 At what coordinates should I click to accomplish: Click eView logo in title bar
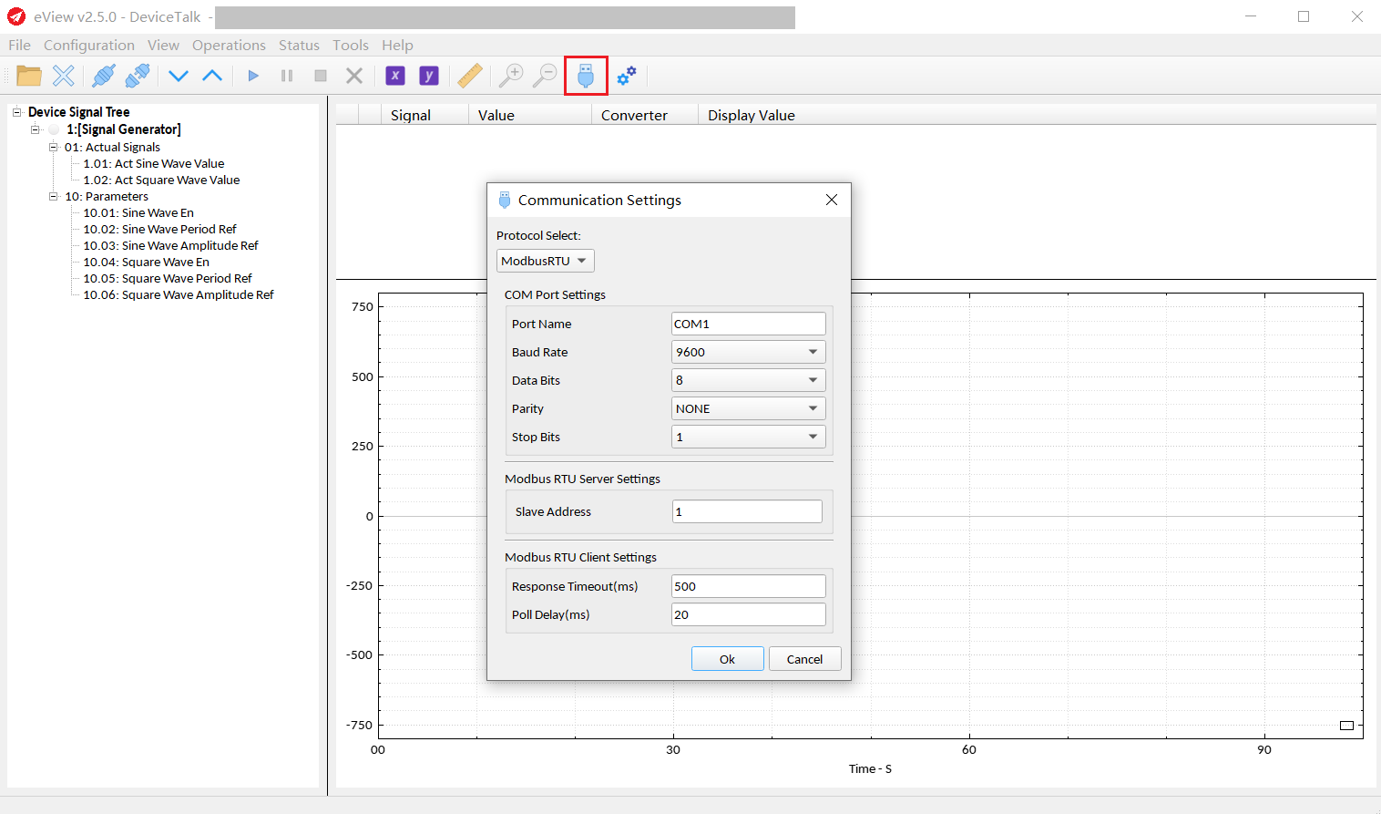pos(16,16)
